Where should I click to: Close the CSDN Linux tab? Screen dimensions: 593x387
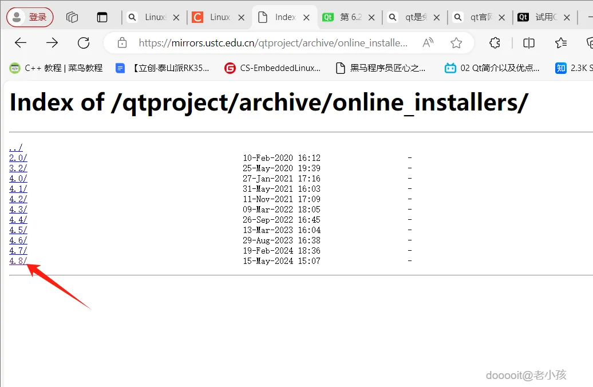(x=242, y=17)
